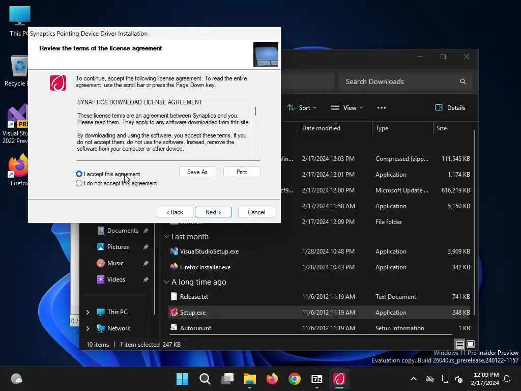521x391 pixels.
Task: Click the Setup.exe Synaptics icon
Action: [x=174, y=312]
